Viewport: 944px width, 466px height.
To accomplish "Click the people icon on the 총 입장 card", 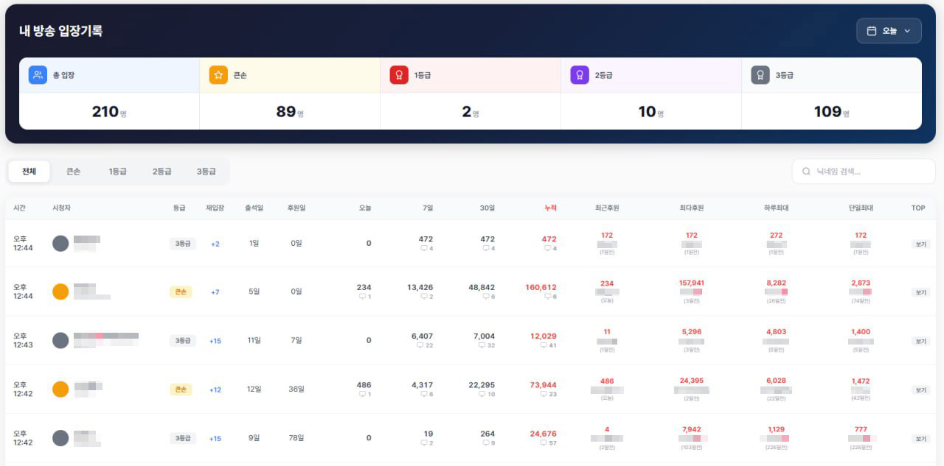I will (37, 74).
